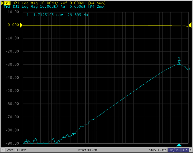The image size is (193, 153).
Task: Click the 0.000 reference axis label
Action: 13,25
